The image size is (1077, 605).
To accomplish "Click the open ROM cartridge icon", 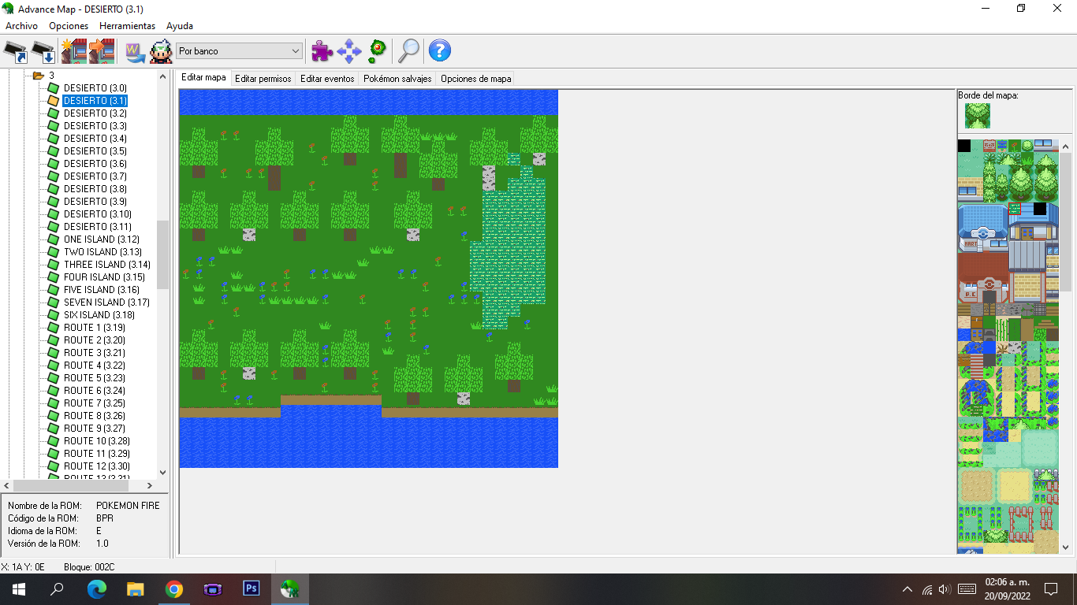I will tap(16, 51).
